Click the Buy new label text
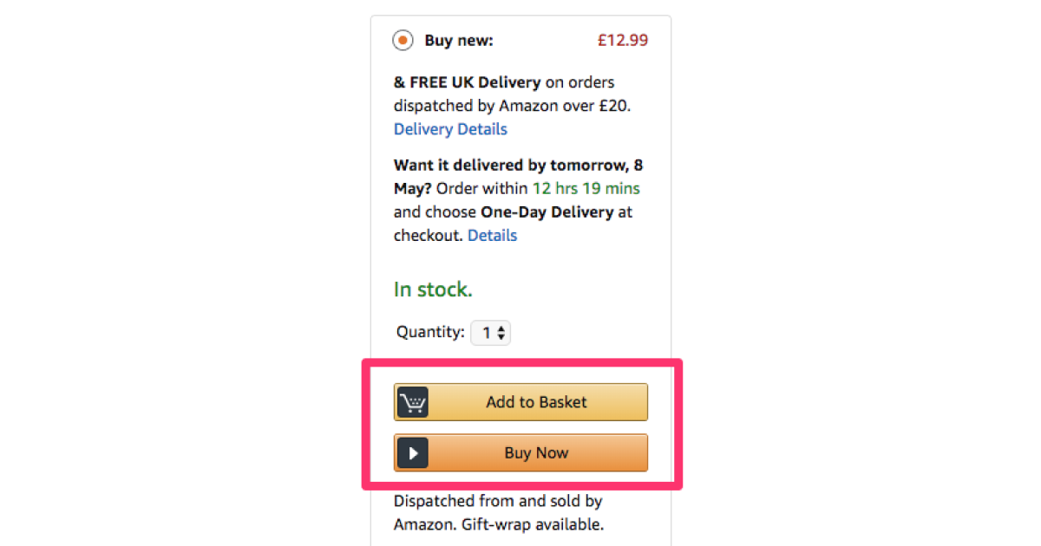This screenshot has width=1041, height=546. [459, 41]
